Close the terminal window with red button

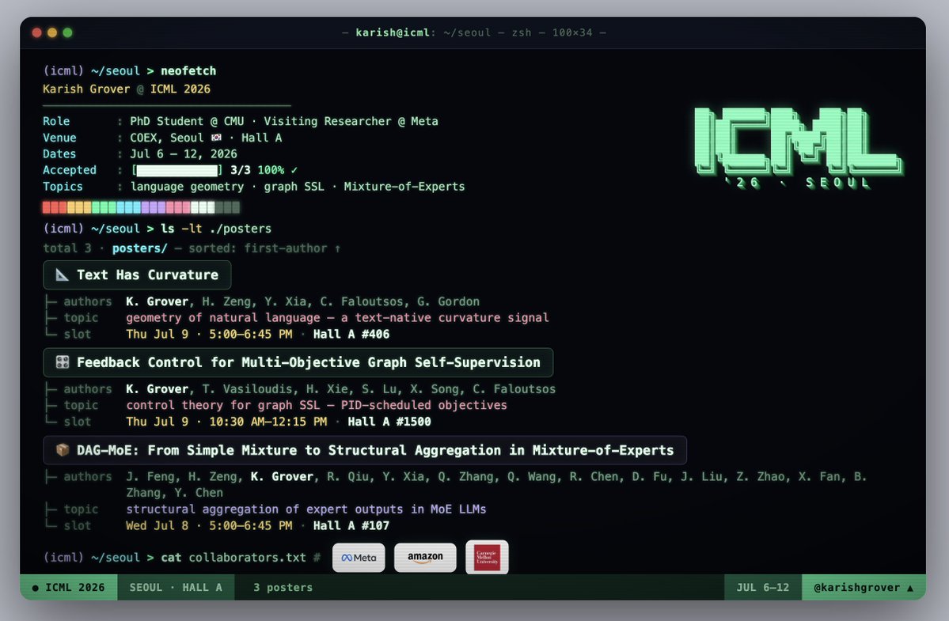pos(37,32)
